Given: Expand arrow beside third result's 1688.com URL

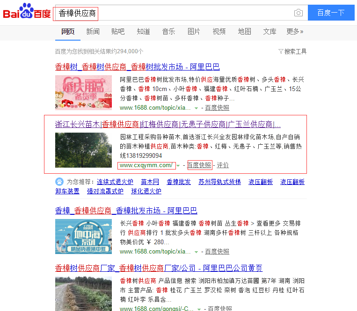Looking at the screenshot, I should click(197, 252).
